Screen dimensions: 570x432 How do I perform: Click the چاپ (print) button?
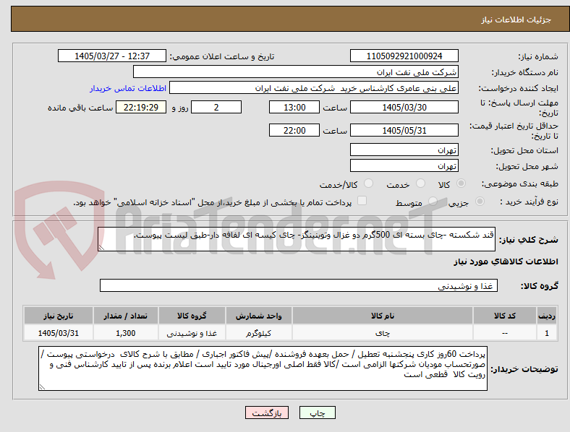tap(317, 412)
